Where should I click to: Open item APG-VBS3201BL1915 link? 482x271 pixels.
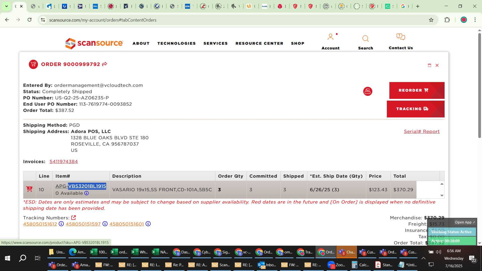coord(81,186)
